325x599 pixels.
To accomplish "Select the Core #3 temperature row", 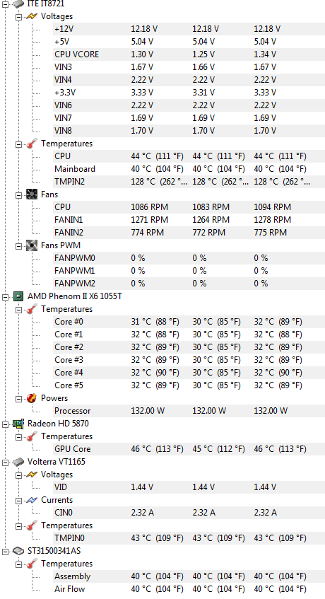I will [x=189, y=360].
